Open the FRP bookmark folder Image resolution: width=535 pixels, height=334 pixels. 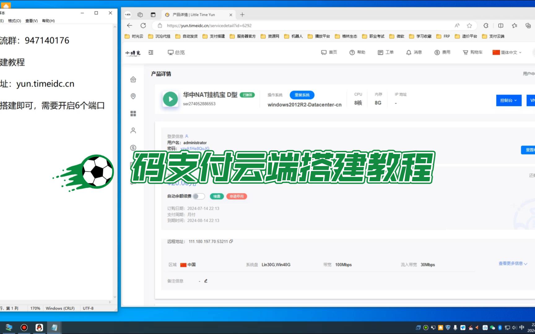[x=443, y=36]
